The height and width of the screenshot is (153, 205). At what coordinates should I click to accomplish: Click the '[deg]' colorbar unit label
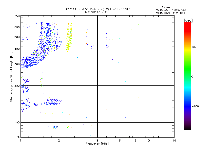(188, 20)
